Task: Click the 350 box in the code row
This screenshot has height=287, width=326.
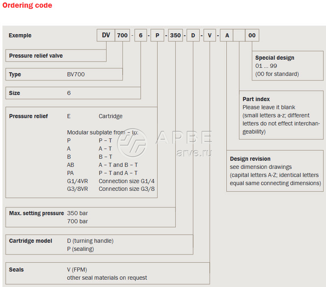Action: coord(175,35)
